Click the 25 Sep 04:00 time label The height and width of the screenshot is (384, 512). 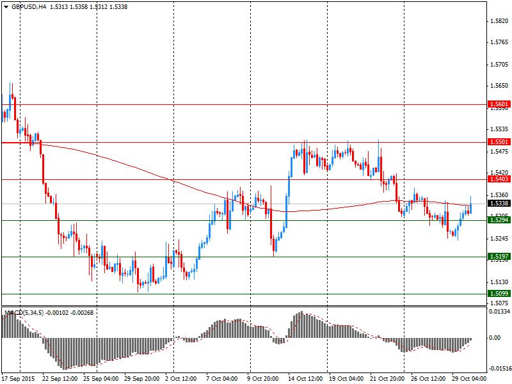pos(101,379)
